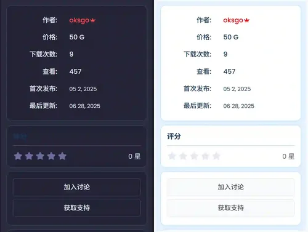
Task: Click first star in dark theme rating
Action: (18, 156)
